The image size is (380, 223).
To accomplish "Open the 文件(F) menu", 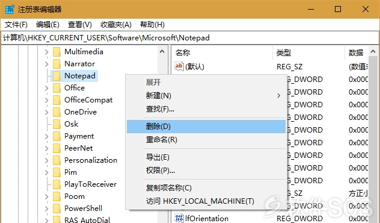I will click(x=16, y=25).
